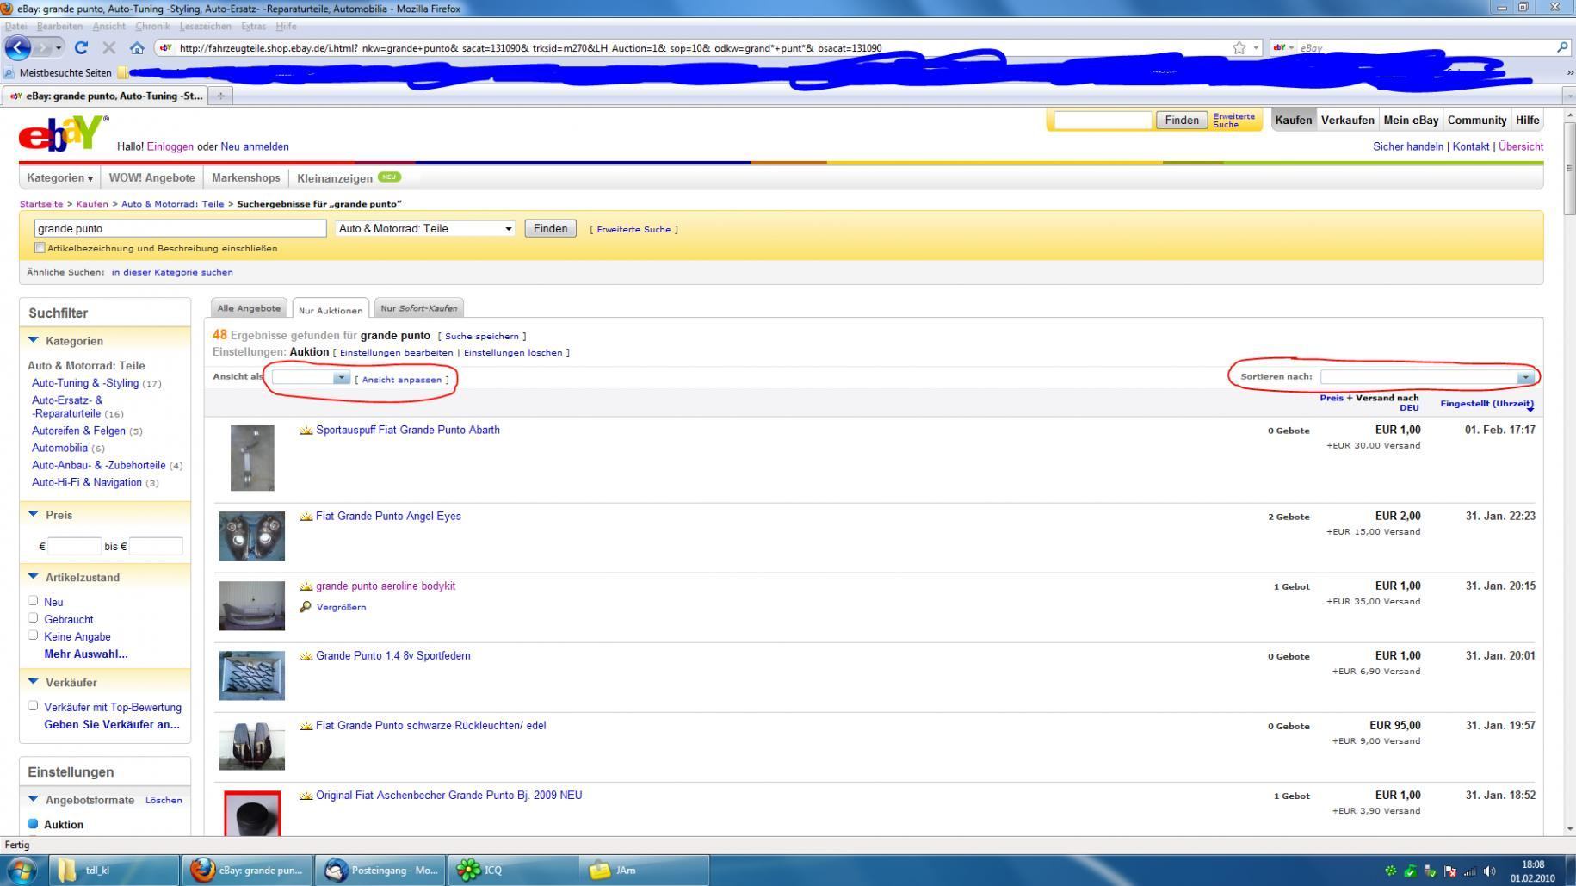Toggle the Auktion listing format option
Screen dimensions: 1576x886
33,823
